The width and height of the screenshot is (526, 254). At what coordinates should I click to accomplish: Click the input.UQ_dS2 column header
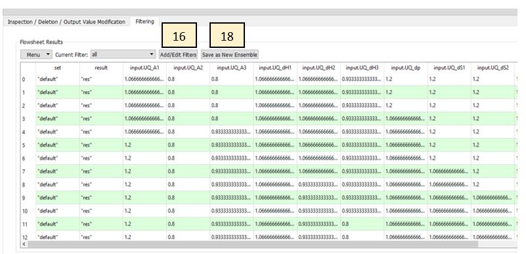[x=493, y=68]
